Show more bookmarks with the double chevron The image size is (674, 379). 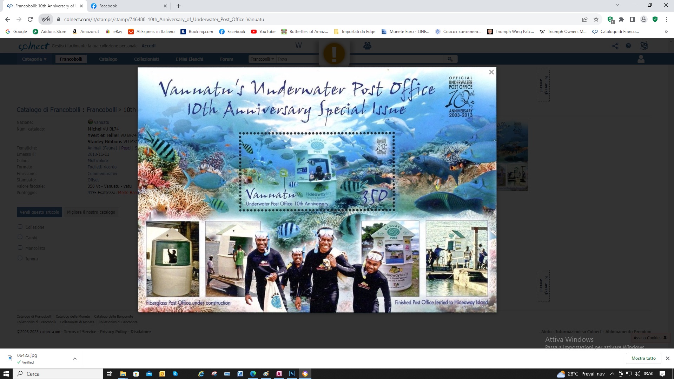click(666, 32)
